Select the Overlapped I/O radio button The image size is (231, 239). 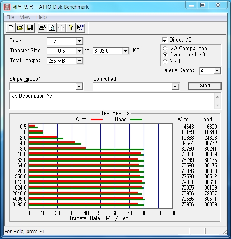[165, 54]
